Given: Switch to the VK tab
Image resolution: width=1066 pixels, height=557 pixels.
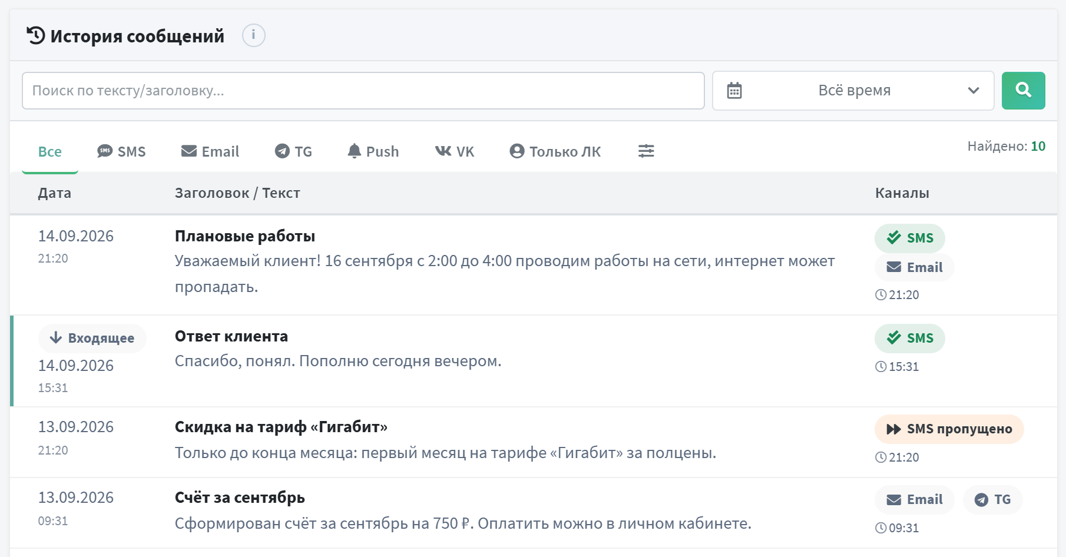Looking at the screenshot, I should pyautogui.click(x=455, y=151).
